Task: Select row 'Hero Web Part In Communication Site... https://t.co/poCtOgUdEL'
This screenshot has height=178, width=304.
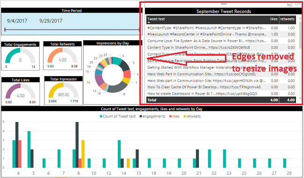Action: point(221,74)
